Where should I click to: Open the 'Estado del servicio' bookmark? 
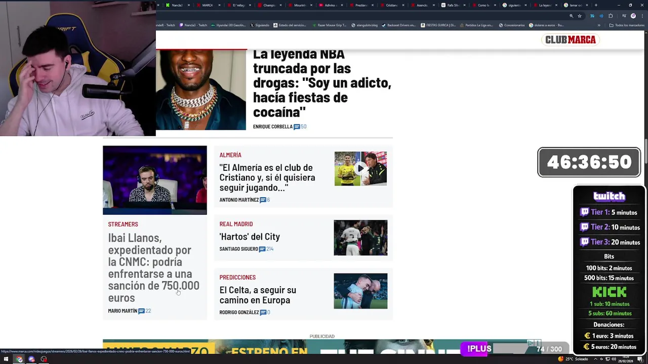290,25
